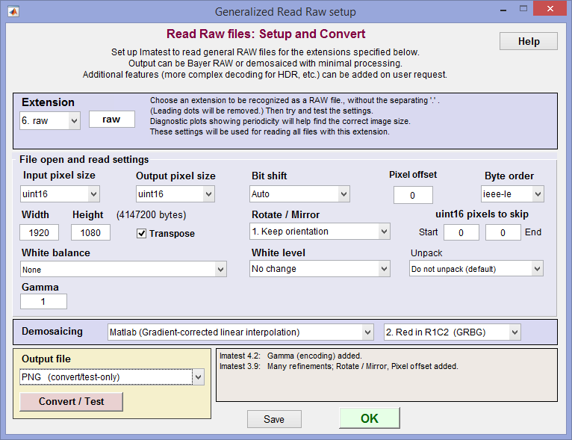
Task: Click the Convert / Test button
Action: pyautogui.click(x=71, y=401)
